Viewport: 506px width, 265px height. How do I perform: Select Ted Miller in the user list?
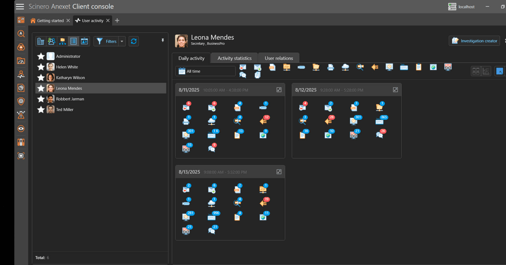click(101, 109)
